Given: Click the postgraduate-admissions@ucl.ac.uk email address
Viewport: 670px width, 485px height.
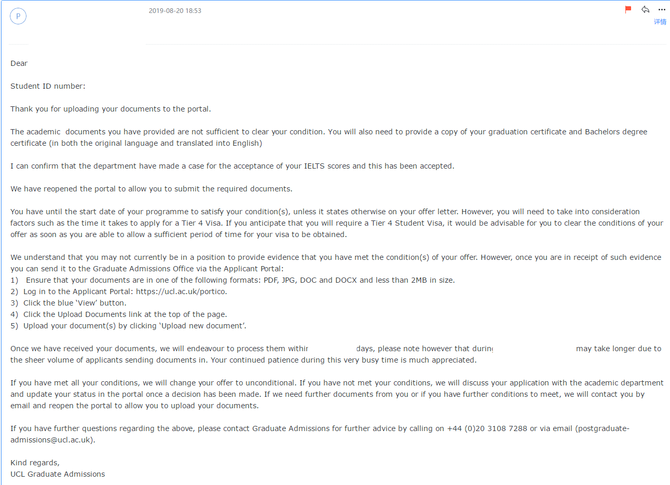Looking at the screenshot, I should point(320,434).
